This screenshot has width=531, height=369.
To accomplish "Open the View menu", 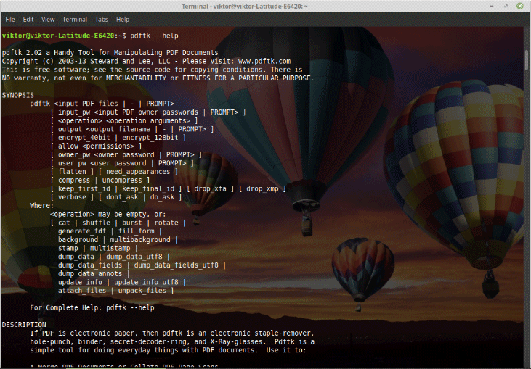I will (48, 19).
